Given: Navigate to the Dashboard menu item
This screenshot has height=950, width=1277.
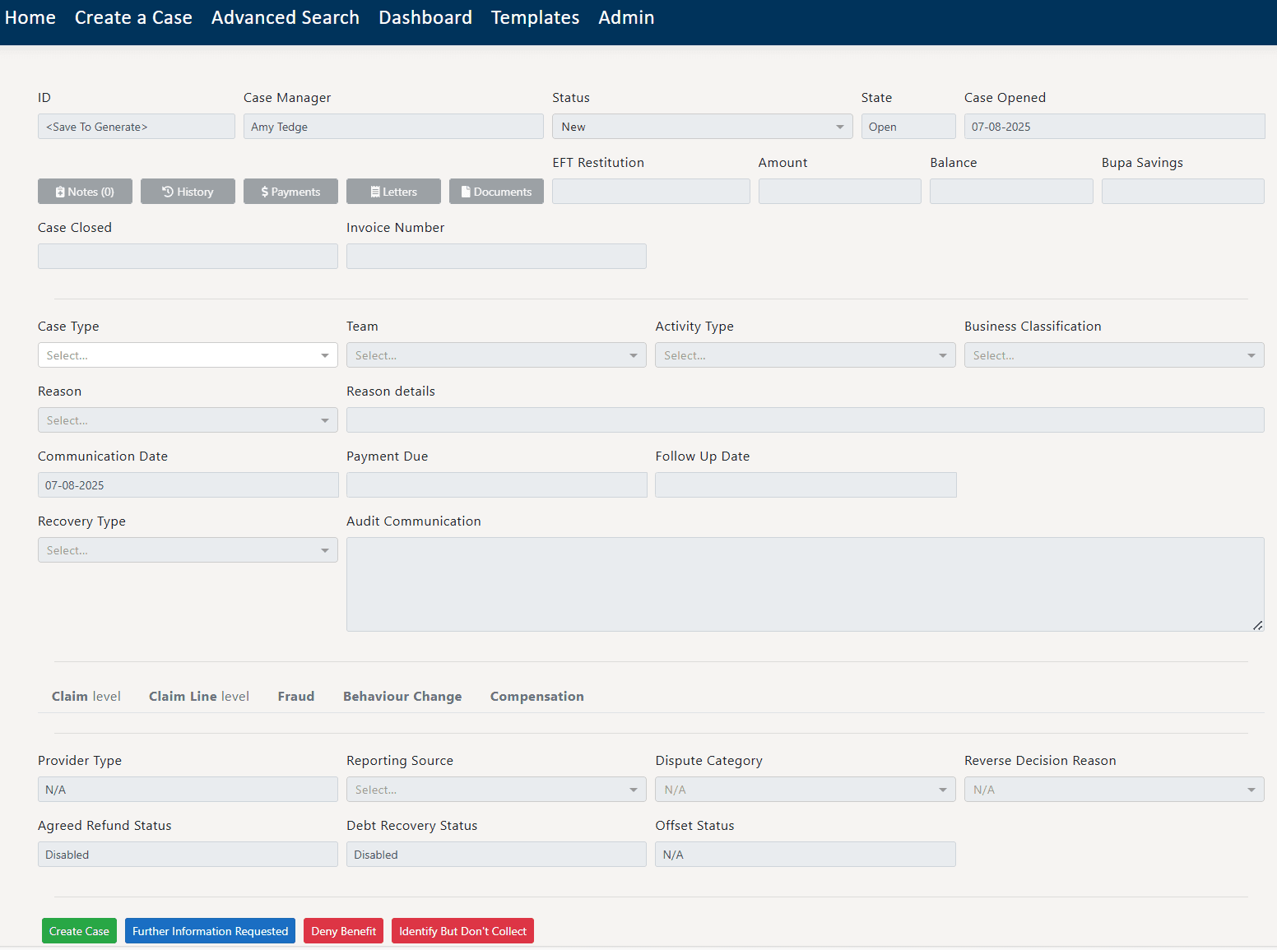Looking at the screenshot, I should pyautogui.click(x=425, y=18).
